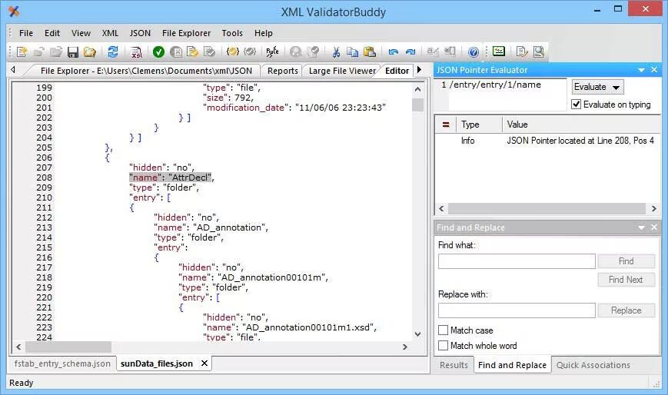Click editor horizontal scrollbar right arrow
668x395 pixels.
[404, 347]
